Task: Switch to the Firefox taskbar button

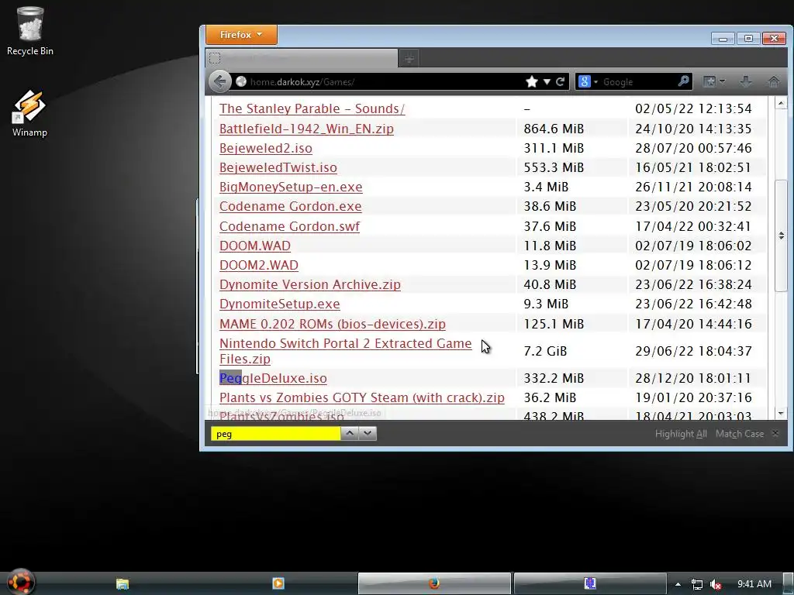Action: tap(434, 584)
